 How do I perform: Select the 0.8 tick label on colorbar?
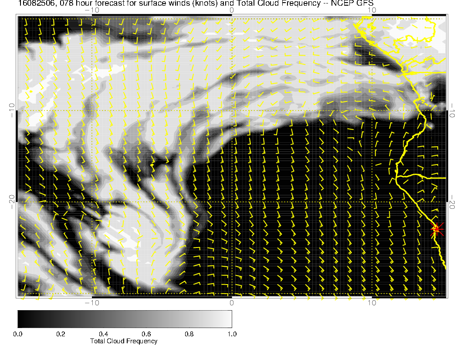click(189, 334)
